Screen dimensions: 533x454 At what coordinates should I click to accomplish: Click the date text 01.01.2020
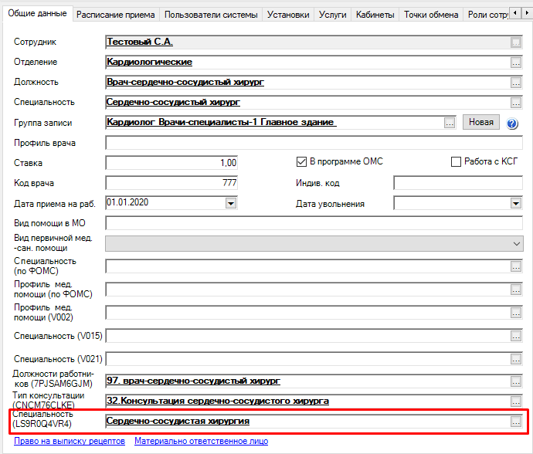tap(127, 202)
